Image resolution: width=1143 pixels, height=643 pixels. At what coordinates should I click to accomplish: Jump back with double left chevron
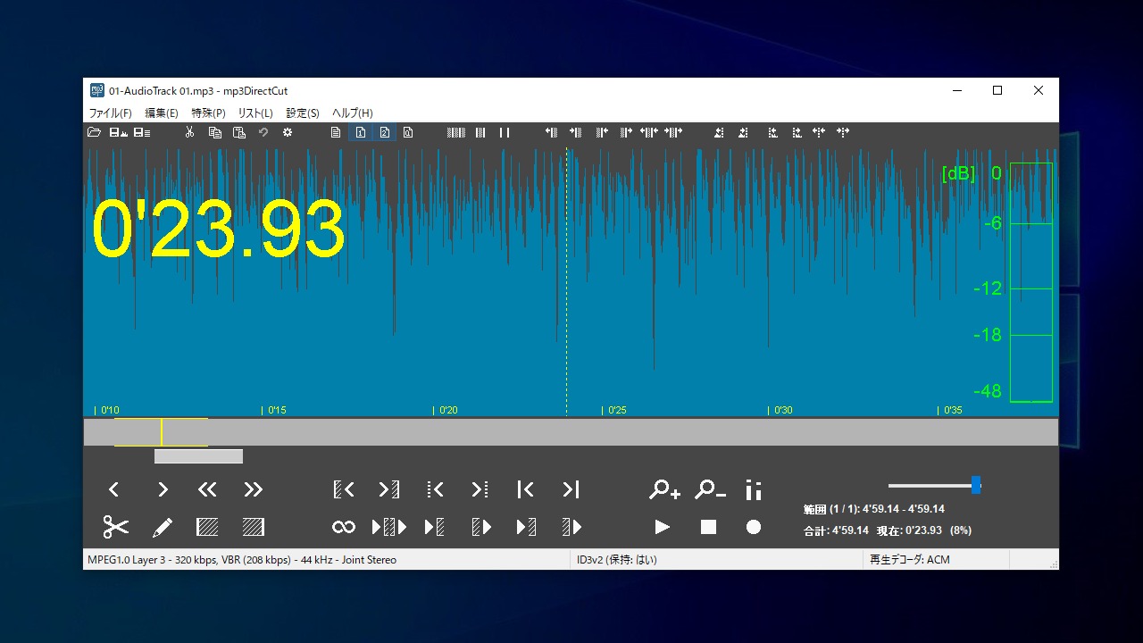tap(207, 489)
